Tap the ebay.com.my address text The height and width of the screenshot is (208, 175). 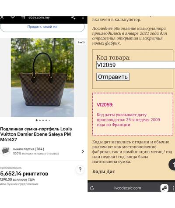pos(39,18)
